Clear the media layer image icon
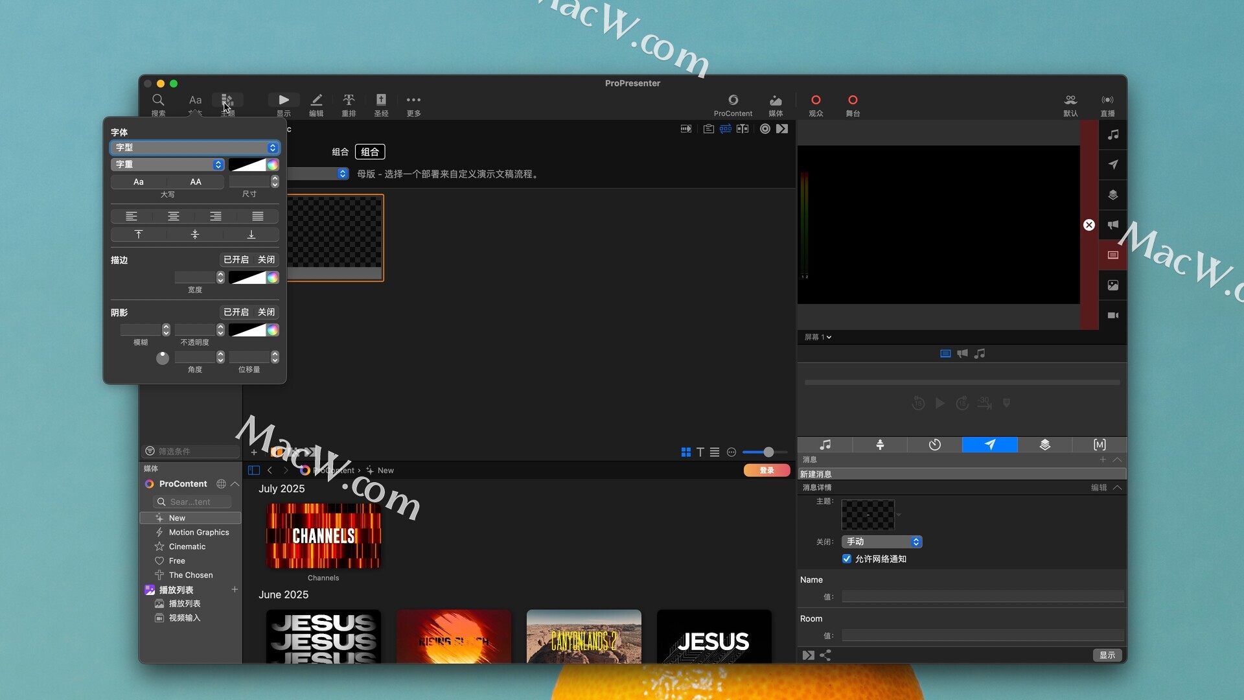The height and width of the screenshot is (700, 1244). [x=1113, y=285]
